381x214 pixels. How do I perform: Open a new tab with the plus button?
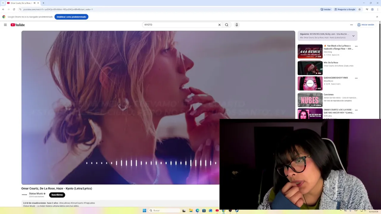(43, 3)
